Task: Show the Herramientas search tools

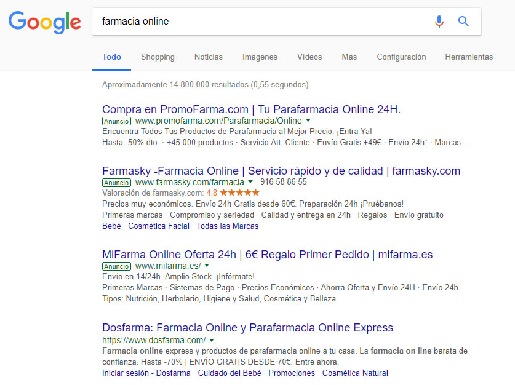Action: (469, 57)
